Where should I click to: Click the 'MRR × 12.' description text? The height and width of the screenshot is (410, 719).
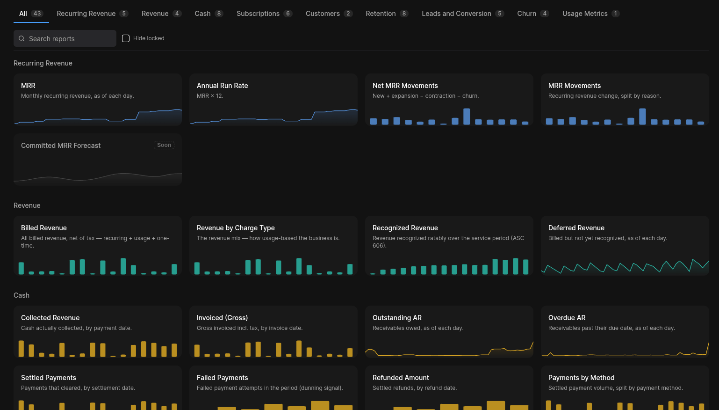coord(210,96)
